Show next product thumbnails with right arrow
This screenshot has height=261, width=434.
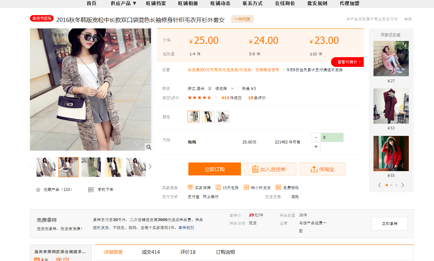(150, 166)
